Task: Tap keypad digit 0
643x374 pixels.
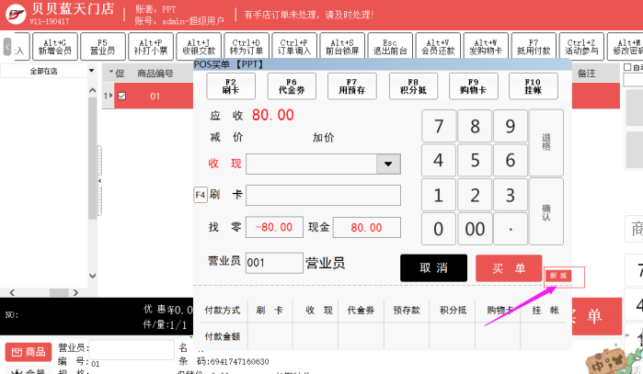Action: [x=439, y=229]
